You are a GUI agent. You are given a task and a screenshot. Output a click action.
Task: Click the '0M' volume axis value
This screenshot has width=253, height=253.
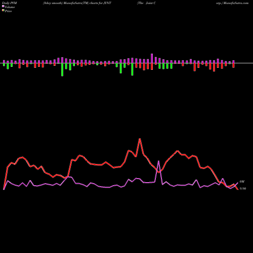[x=242, y=182]
